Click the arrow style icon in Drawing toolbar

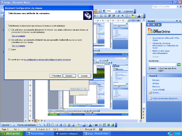[x=104, y=125]
